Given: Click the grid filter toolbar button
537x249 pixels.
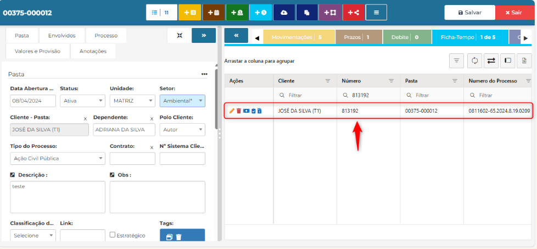Looking at the screenshot, I should pos(456,60).
